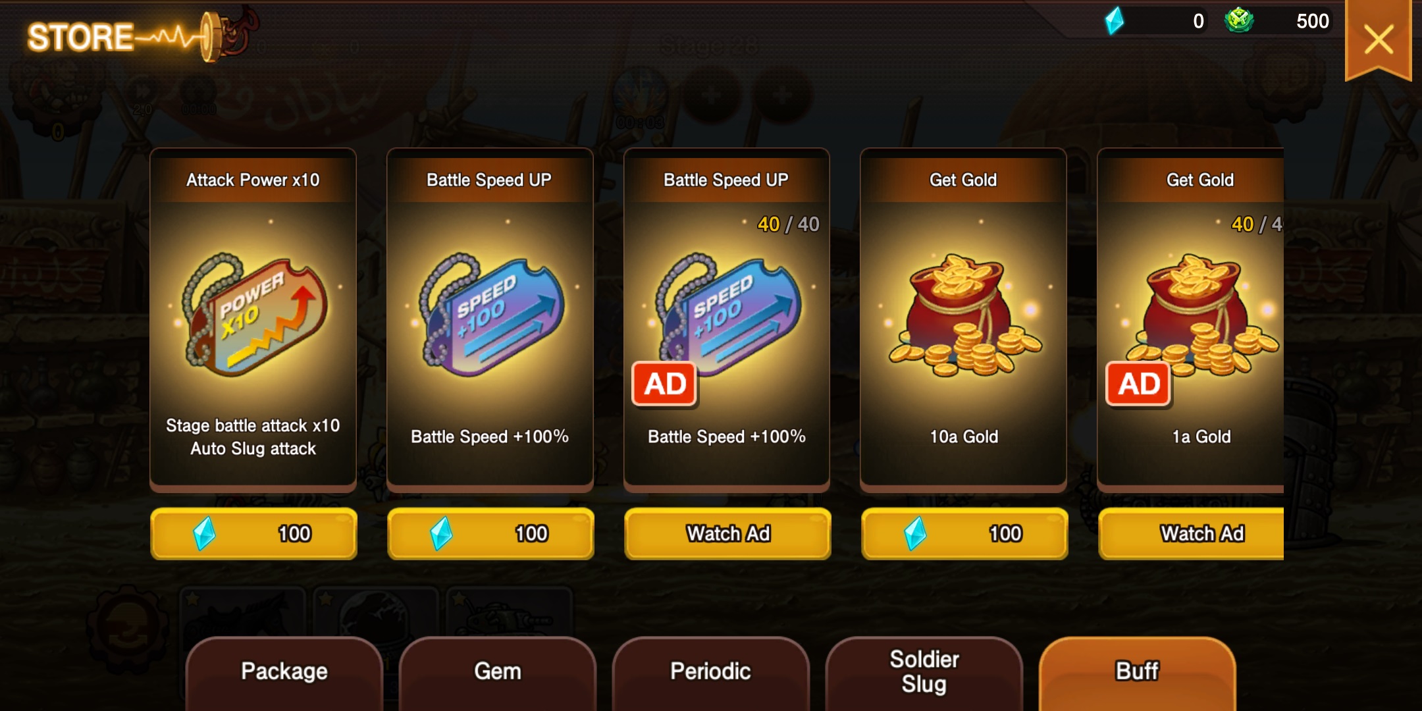1422x711 pixels.
Task: Open the Periodic tab
Action: [x=711, y=673]
